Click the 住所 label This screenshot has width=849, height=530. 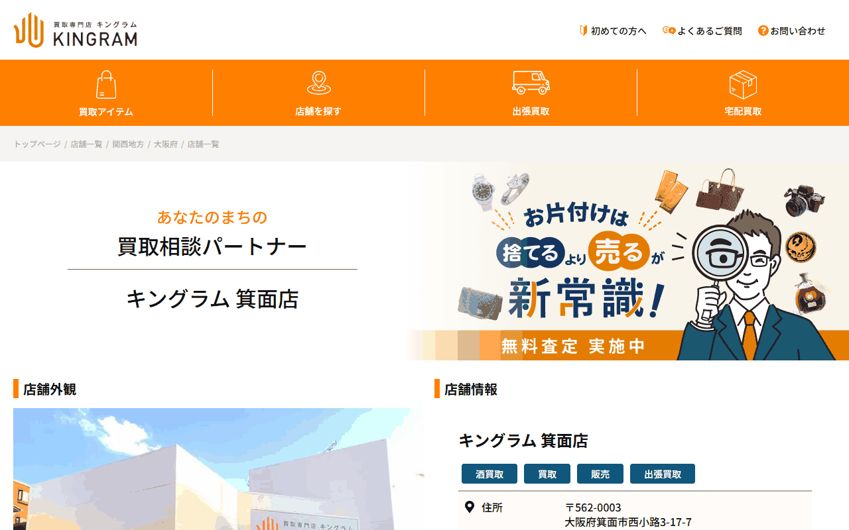(492, 507)
